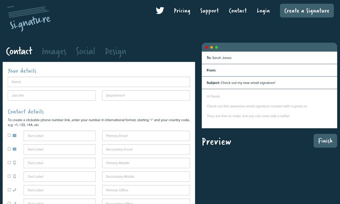Click 'Hi Sarah,' text in email preview
The height and width of the screenshot is (204, 340).
214,96
